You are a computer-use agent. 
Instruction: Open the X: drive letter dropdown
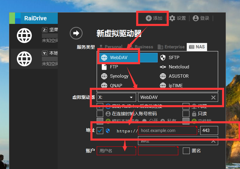point(116,97)
